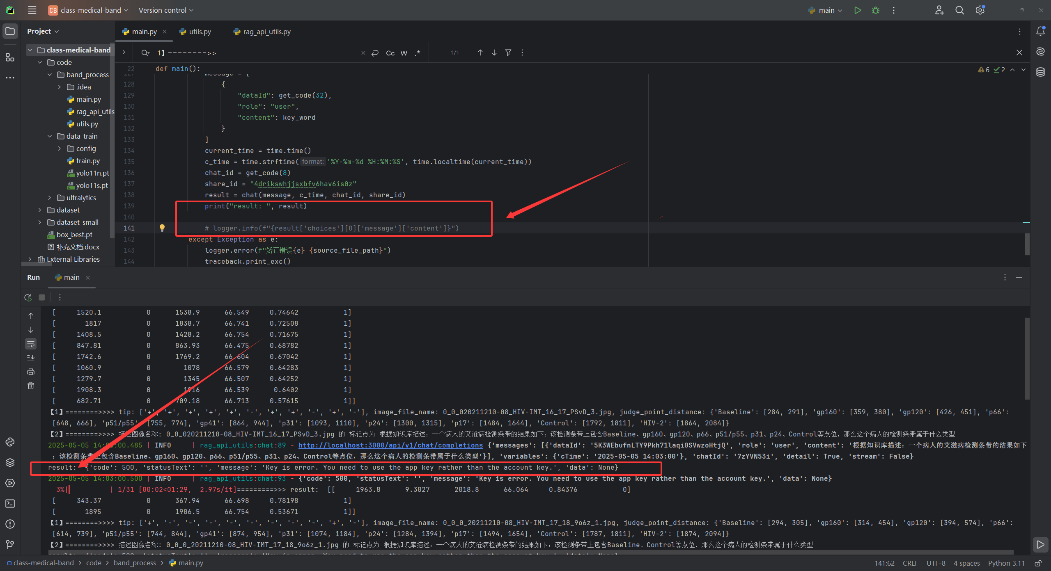Collapse the data_train folder

(x=50, y=136)
